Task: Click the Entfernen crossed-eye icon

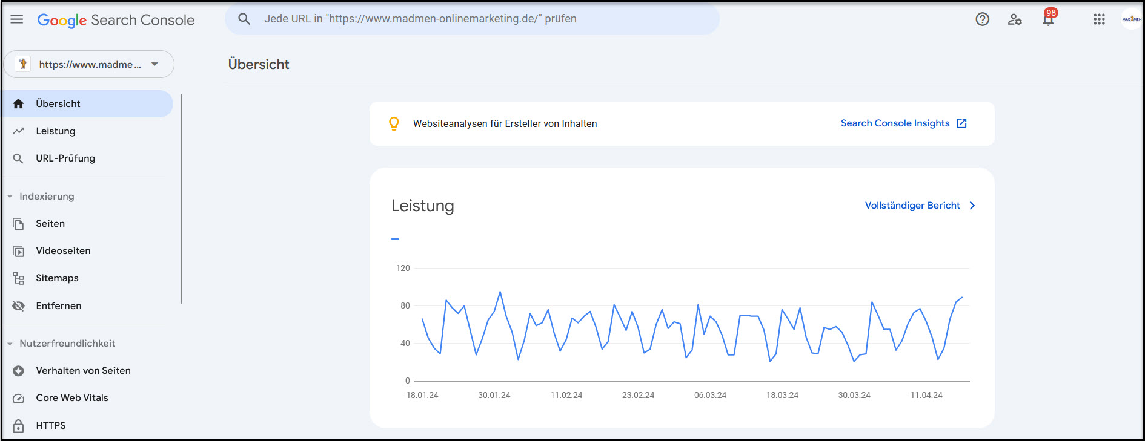Action: click(18, 306)
